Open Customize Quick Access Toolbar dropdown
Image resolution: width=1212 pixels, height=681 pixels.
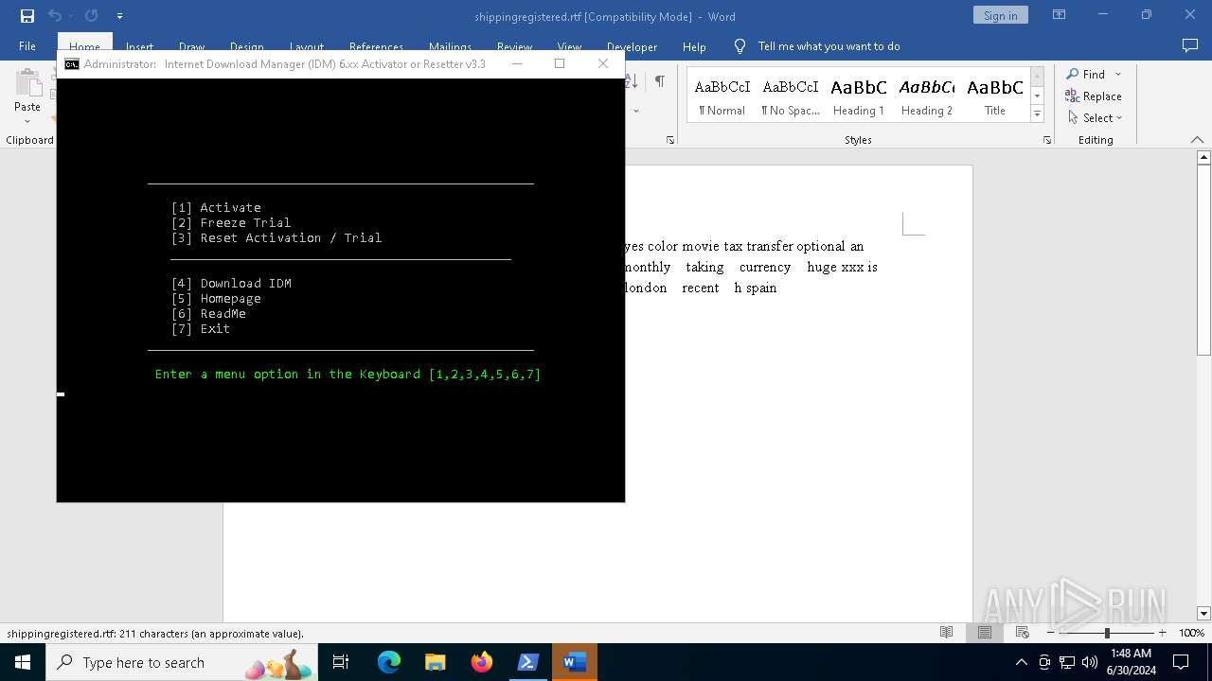119,16
